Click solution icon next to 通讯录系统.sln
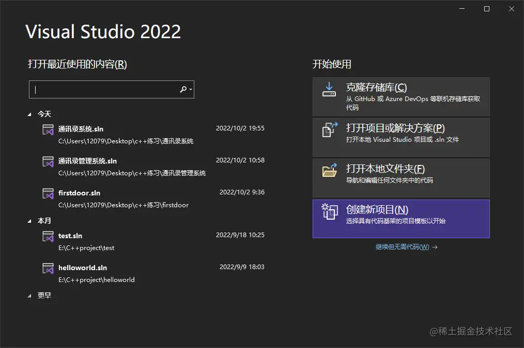524x348 pixels. (48, 129)
